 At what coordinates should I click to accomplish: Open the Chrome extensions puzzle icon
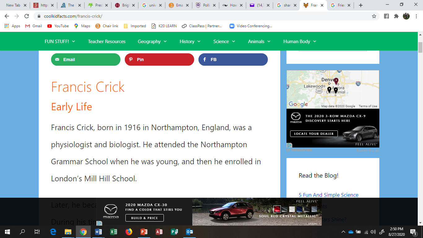(396, 16)
